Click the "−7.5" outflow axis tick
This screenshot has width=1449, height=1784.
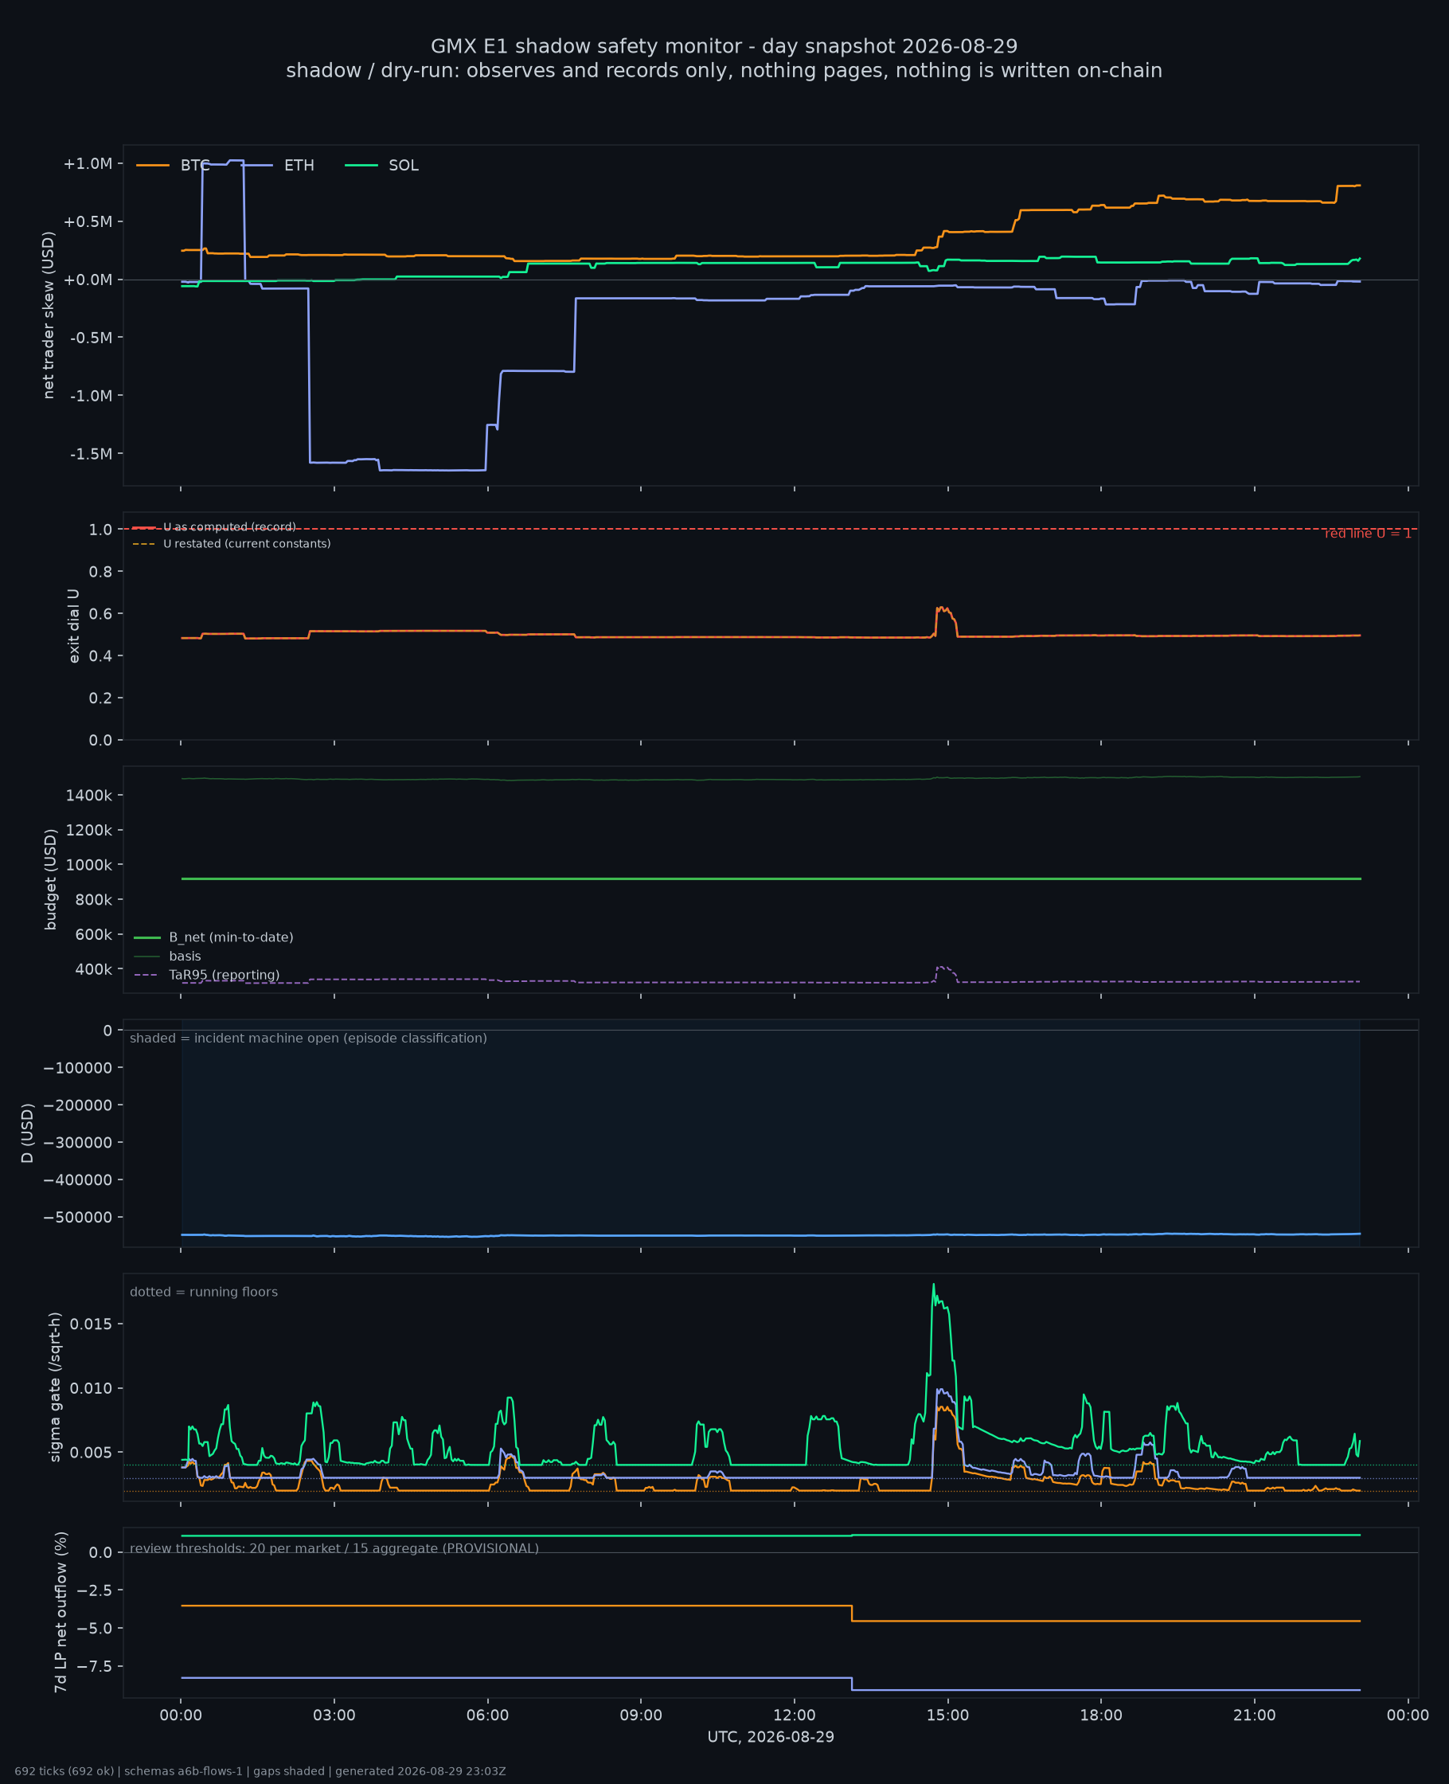pyautogui.click(x=96, y=1666)
